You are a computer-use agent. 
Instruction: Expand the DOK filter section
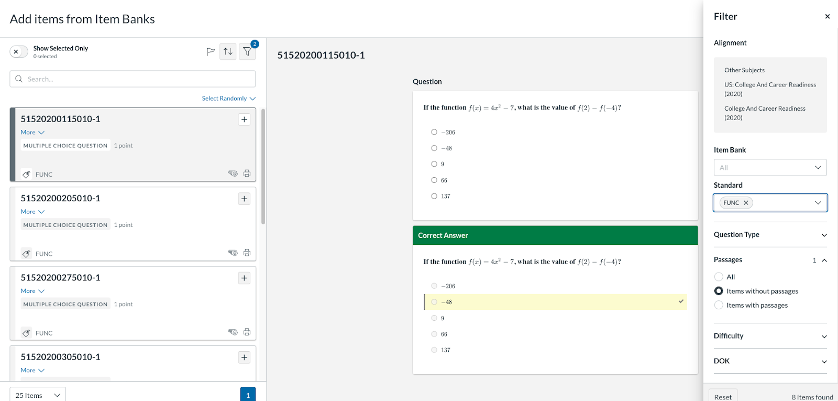coord(770,361)
